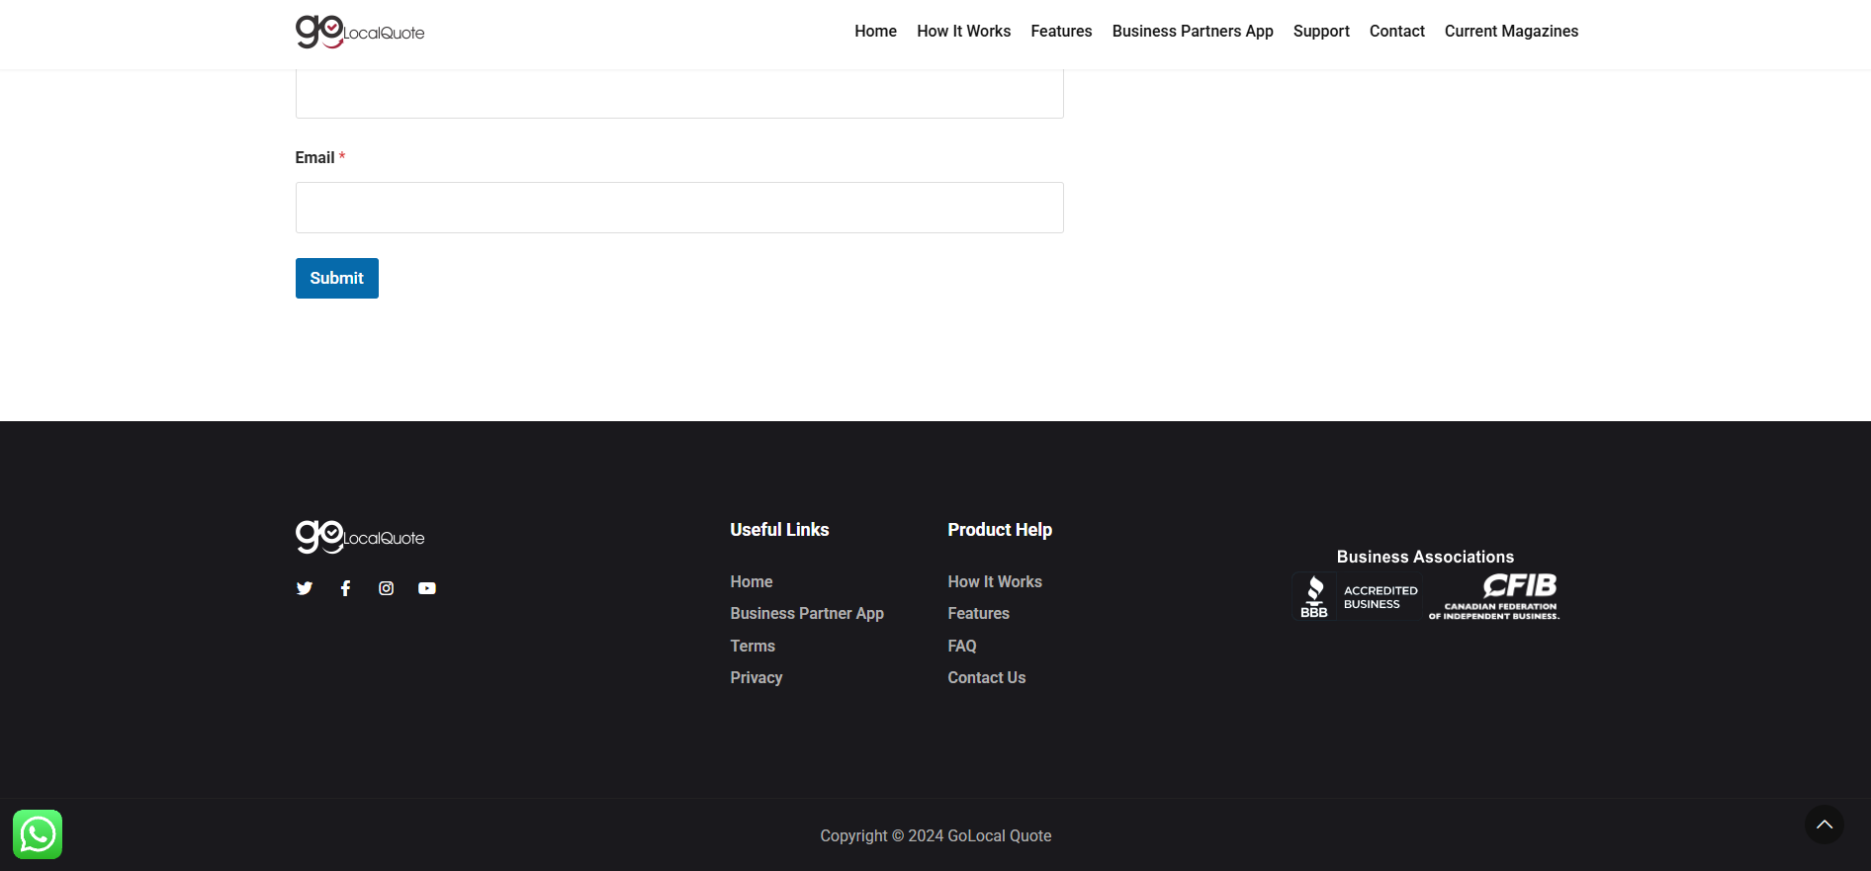
Task: Open the BBB Accredited Business badge
Action: (1357, 596)
